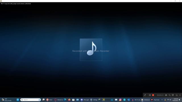
Task: Click the taskbar Search box
Action: 30,100
